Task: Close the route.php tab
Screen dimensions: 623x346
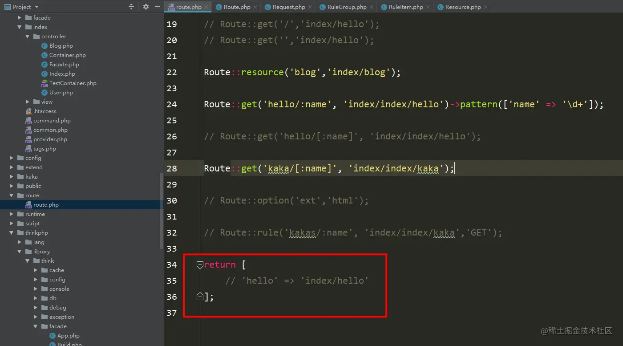Action: (206, 7)
